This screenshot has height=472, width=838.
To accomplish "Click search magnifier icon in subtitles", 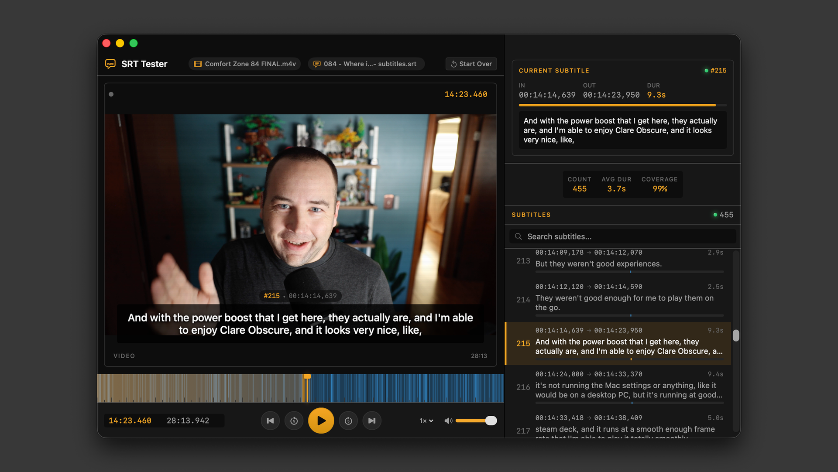I will [x=518, y=236].
